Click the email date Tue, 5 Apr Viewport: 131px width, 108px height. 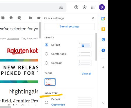pos(30,39)
